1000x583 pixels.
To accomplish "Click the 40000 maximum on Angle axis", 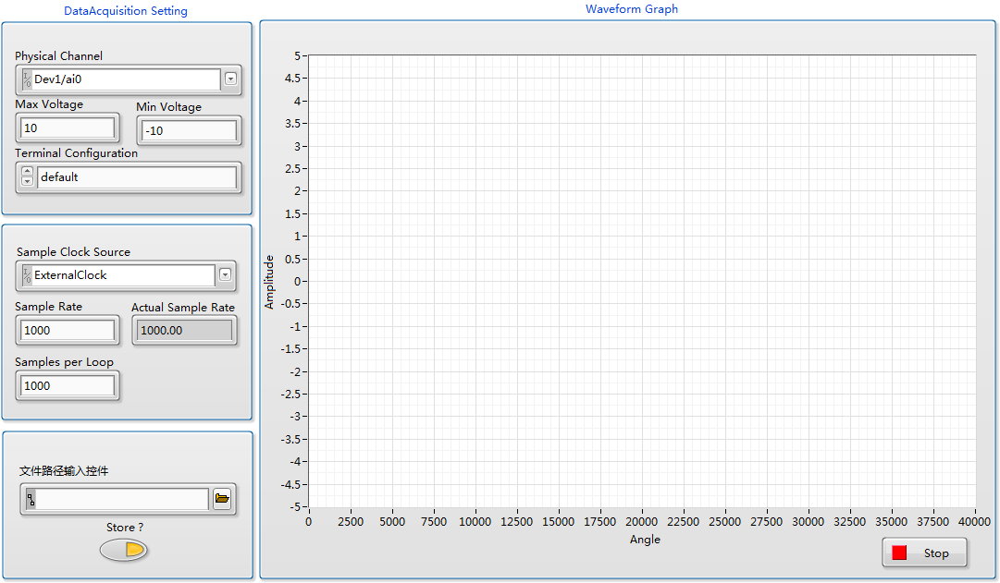I will [x=975, y=522].
